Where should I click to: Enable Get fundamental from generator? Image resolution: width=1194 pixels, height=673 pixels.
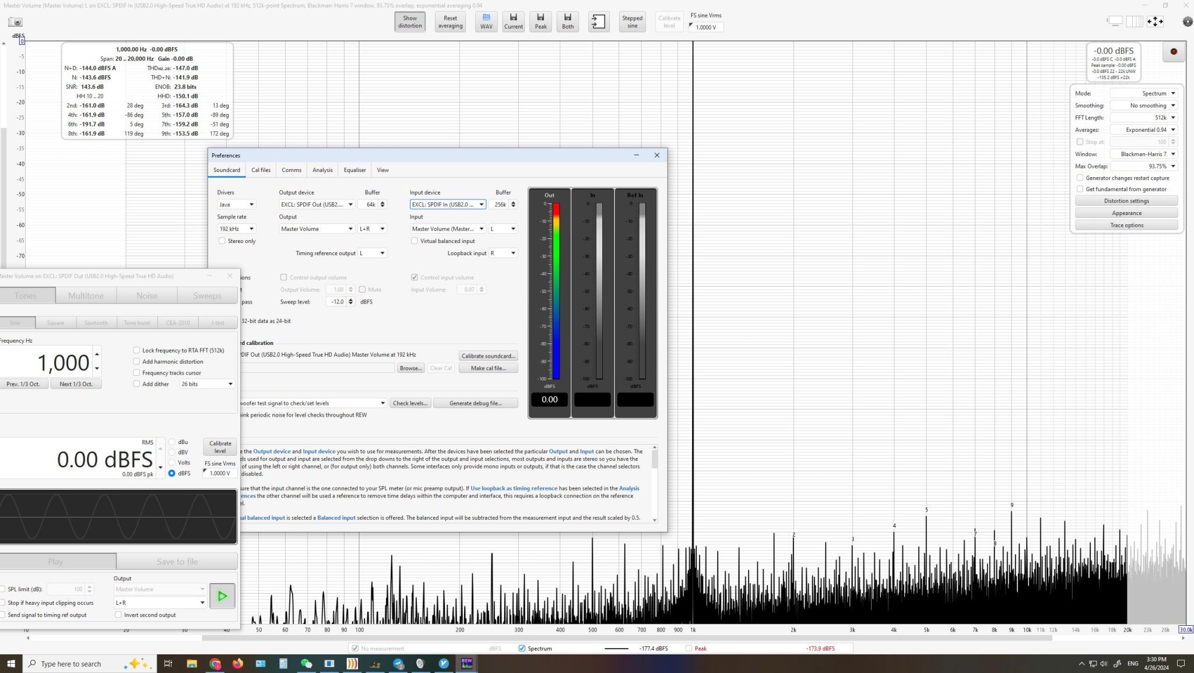tap(1080, 189)
